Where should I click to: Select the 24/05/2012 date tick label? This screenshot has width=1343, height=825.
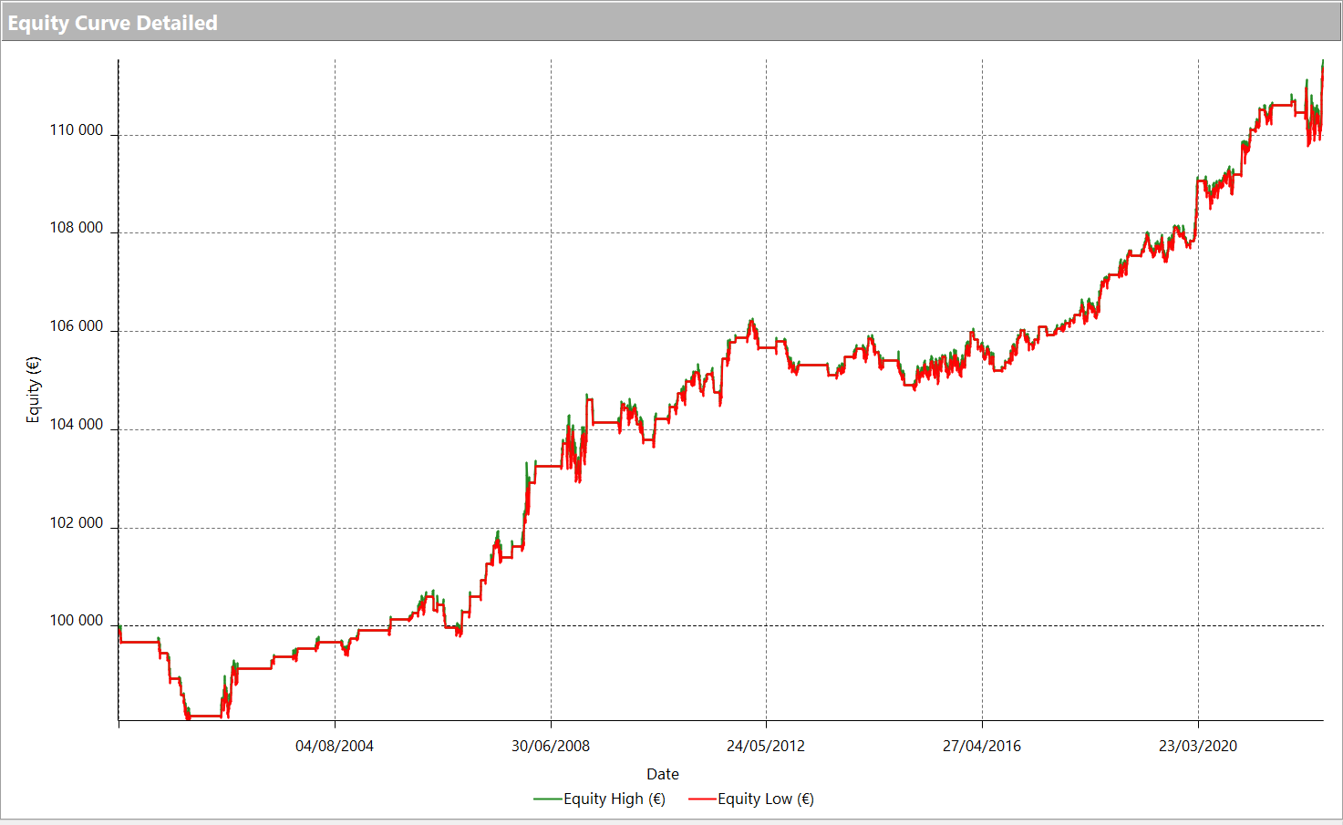[766, 746]
